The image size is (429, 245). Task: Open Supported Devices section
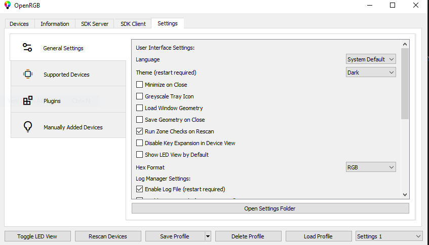(68, 74)
